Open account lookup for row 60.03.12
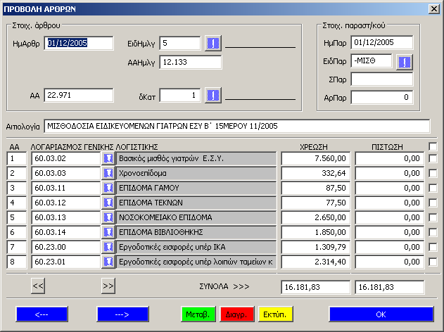 click(108, 203)
